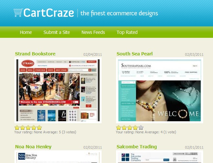Open the Home menu item

coord(26,32)
